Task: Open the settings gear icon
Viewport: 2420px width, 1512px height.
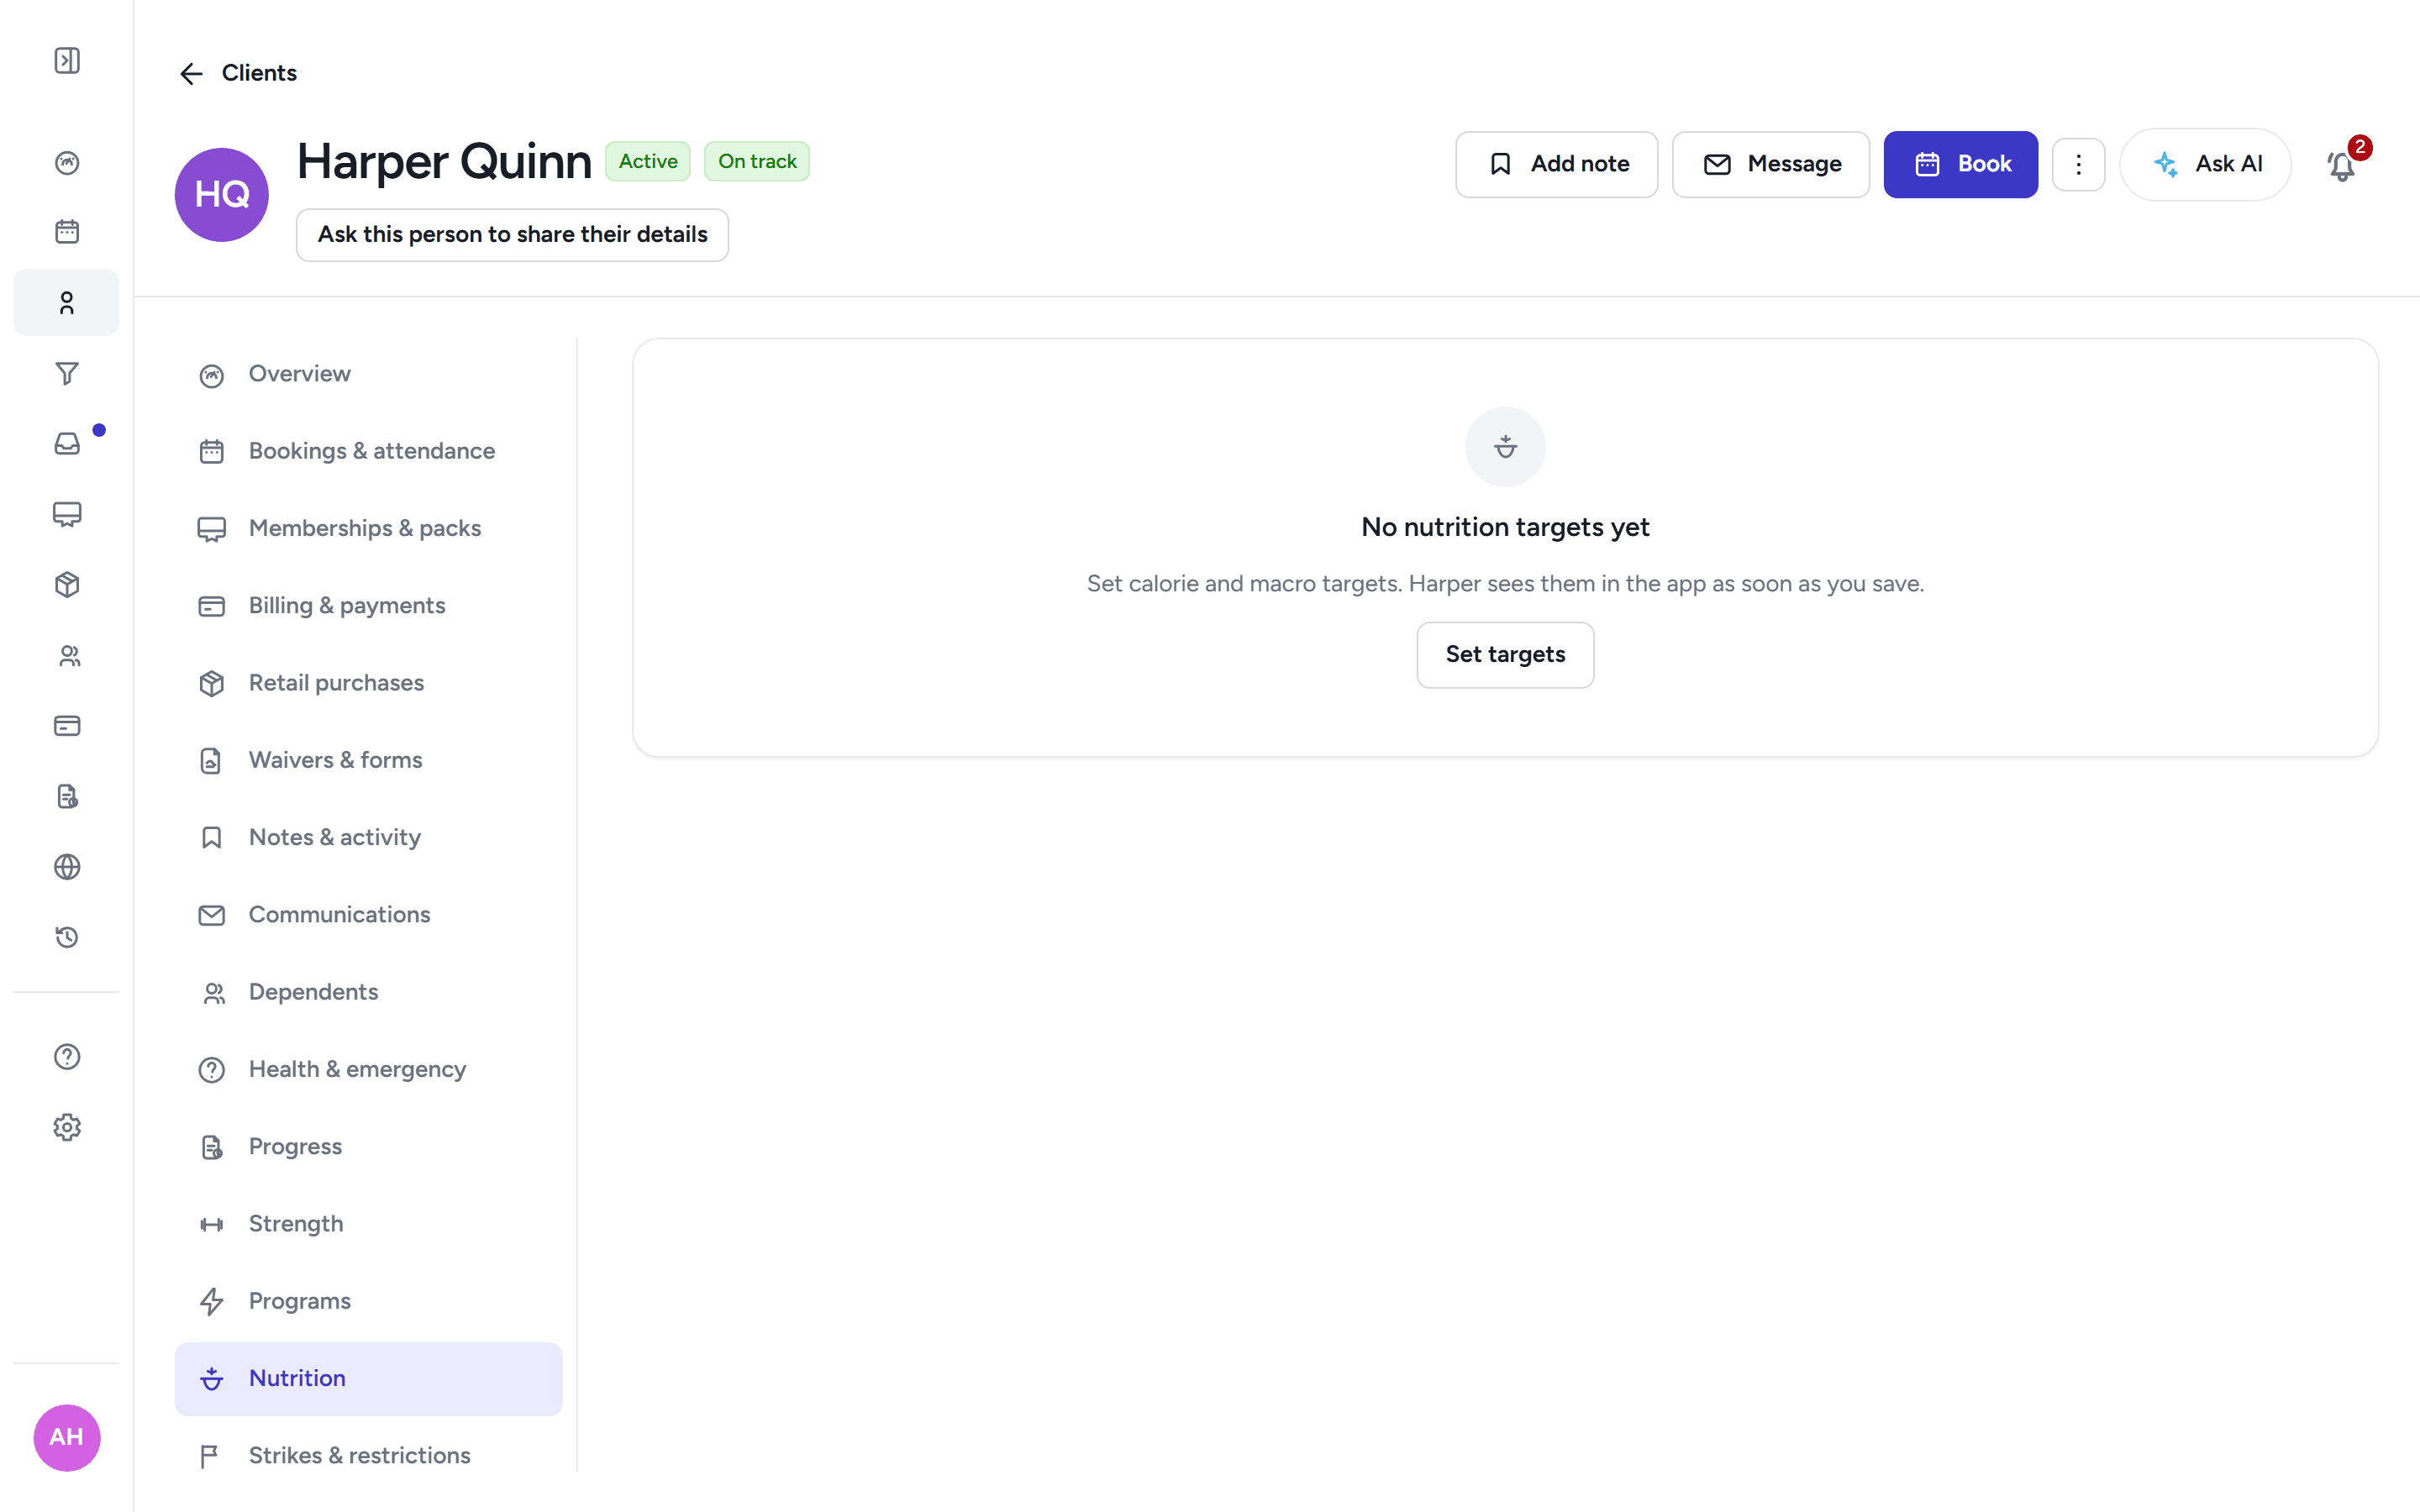Action: click(x=67, y=1127)
